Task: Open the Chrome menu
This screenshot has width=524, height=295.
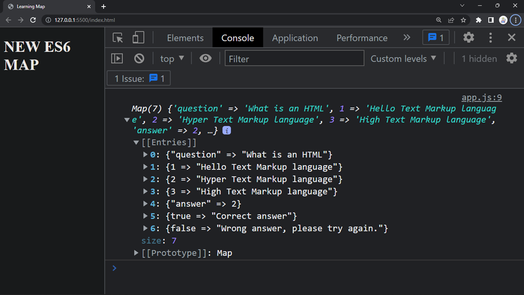Action: click(x=515, y=20)
